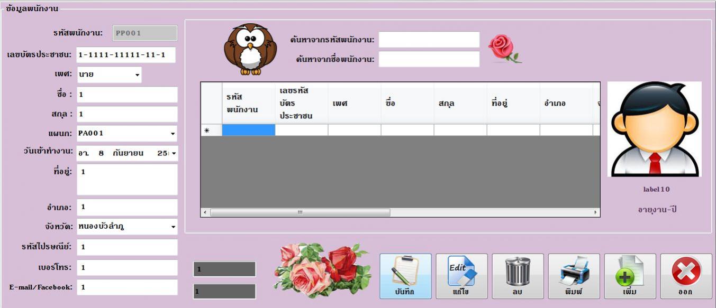Click the ค้นหาจากชื่อพนักงาน search box
The image size is (716, 308).
429,59
